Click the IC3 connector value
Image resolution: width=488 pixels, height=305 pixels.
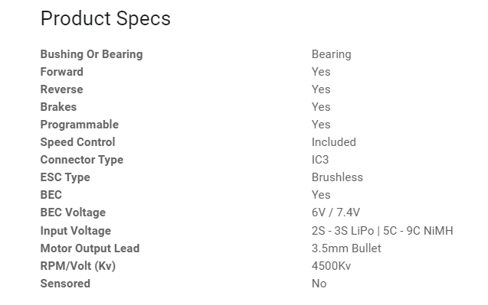pos(320,160)
